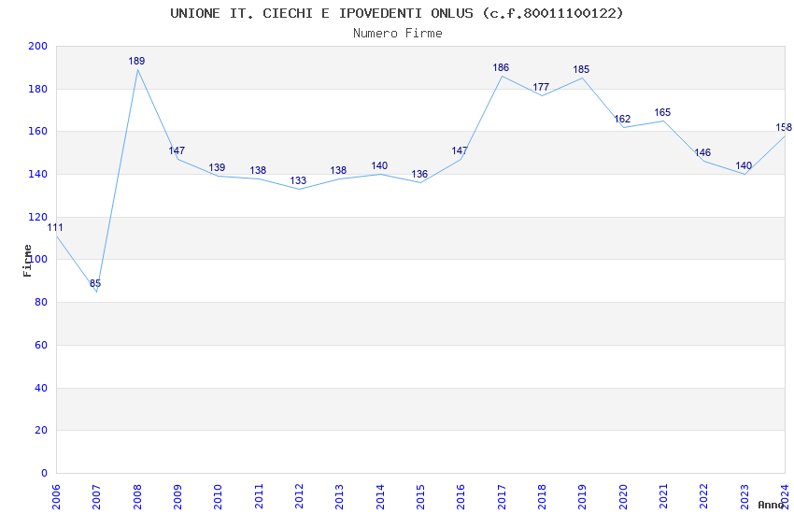Click the 189 data point label for 2008
This screenshot has height=514, width=794.
click(x=136, y=62)
